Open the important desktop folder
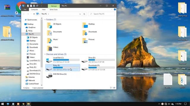The image size is (190, 106). click(x=182, y=57)
